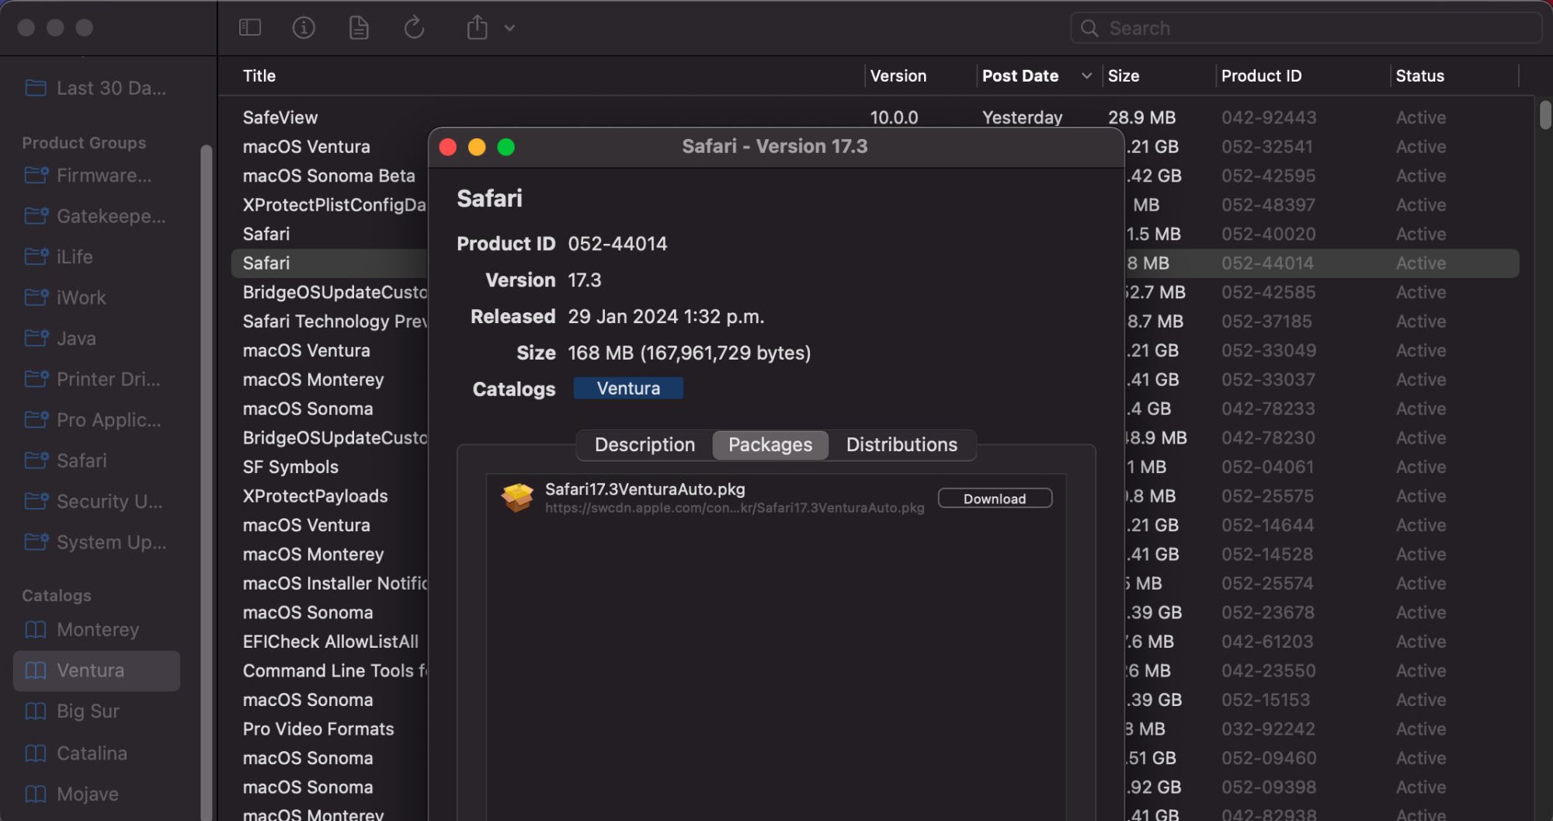The width and height of the screenshot is (1553, 821).
Task: Click the sidebar vertical scrollbar
Action: [x=206, y=482]
